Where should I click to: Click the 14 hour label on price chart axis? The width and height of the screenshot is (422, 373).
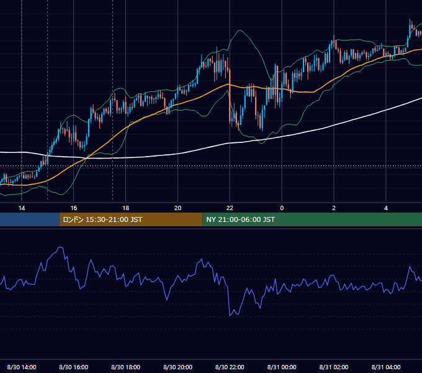pyautogui.click(x=22, y=208)
